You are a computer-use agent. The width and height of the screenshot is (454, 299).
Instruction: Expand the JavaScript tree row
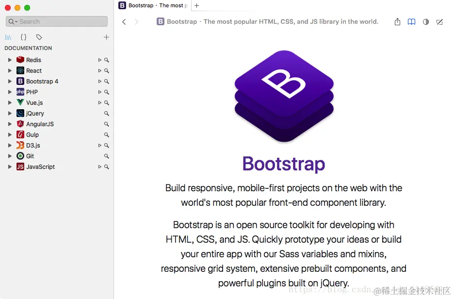coord(10,166)
